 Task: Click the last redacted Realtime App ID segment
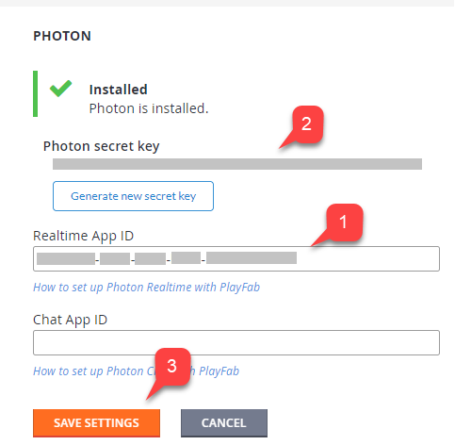click(252, 258)
